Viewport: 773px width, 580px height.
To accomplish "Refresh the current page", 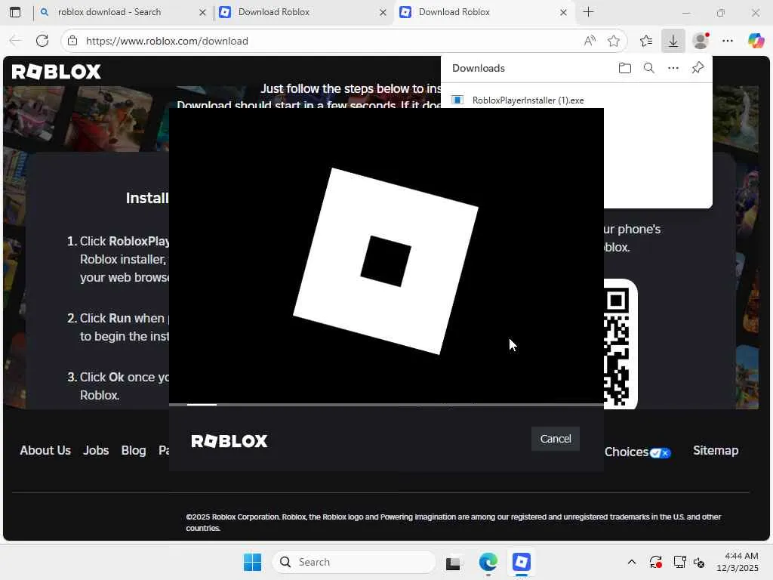I will (42, 41).
